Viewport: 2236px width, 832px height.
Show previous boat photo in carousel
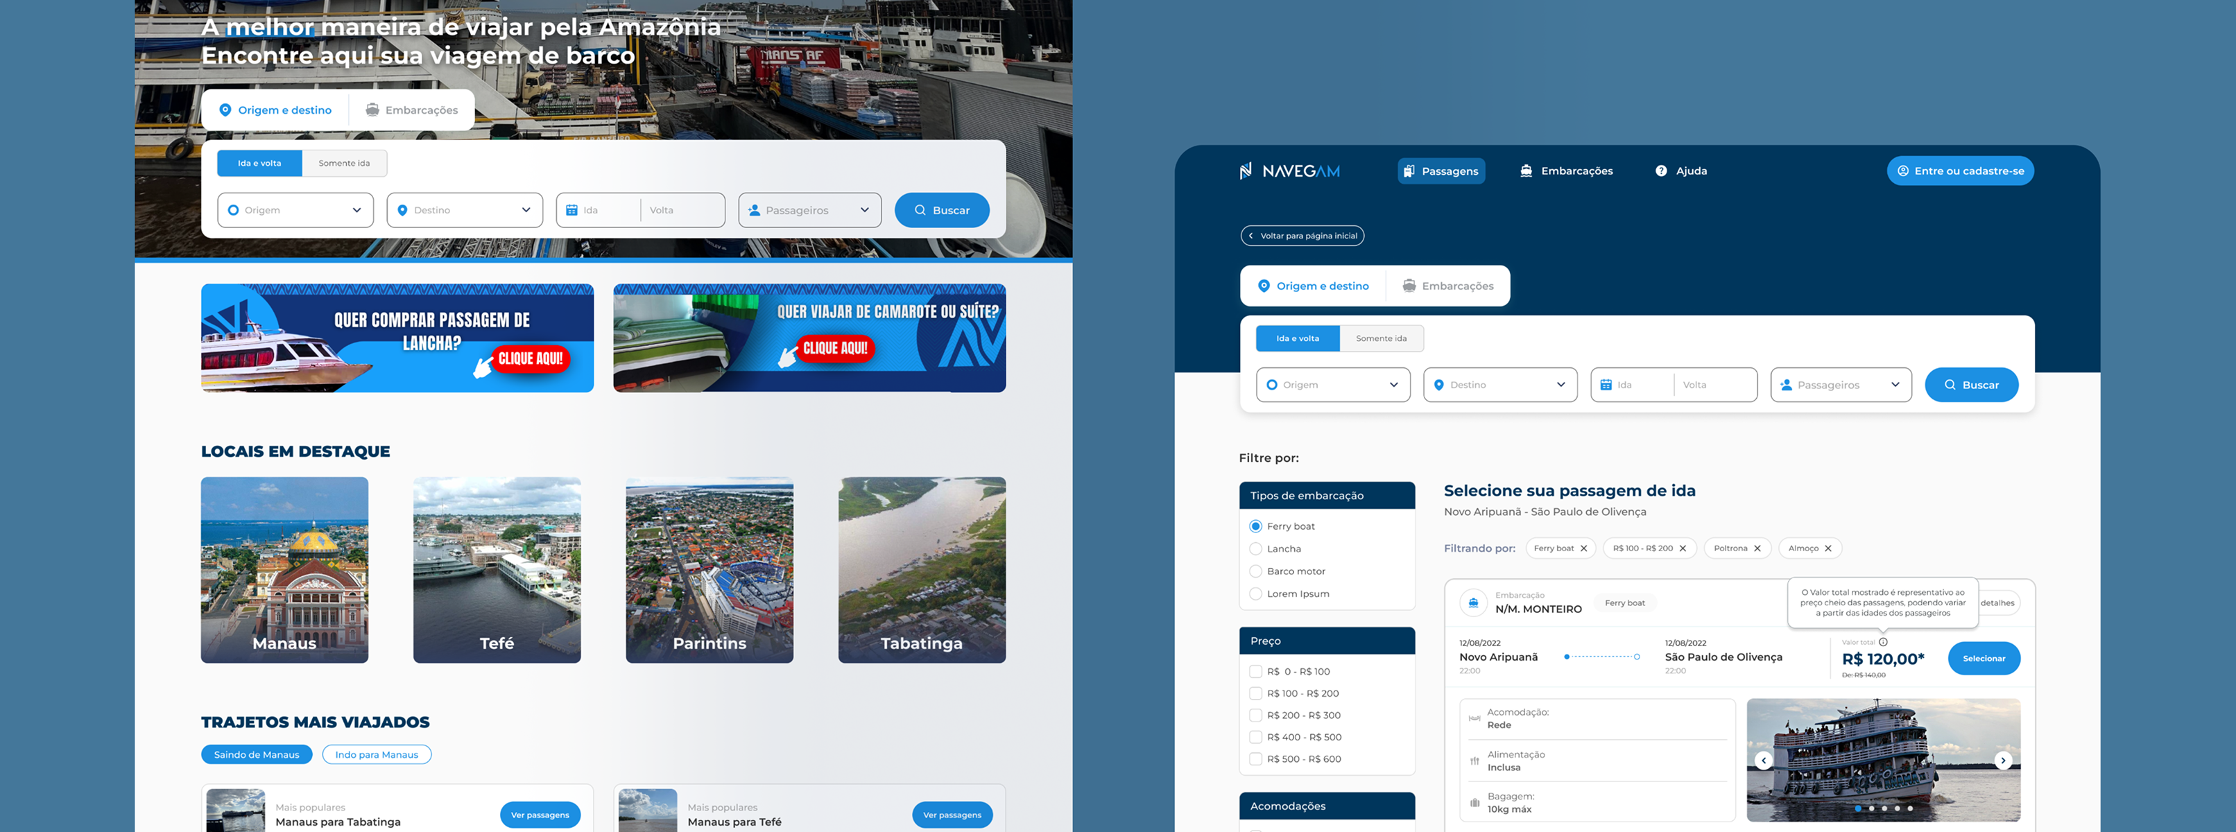click(1763, 761)
